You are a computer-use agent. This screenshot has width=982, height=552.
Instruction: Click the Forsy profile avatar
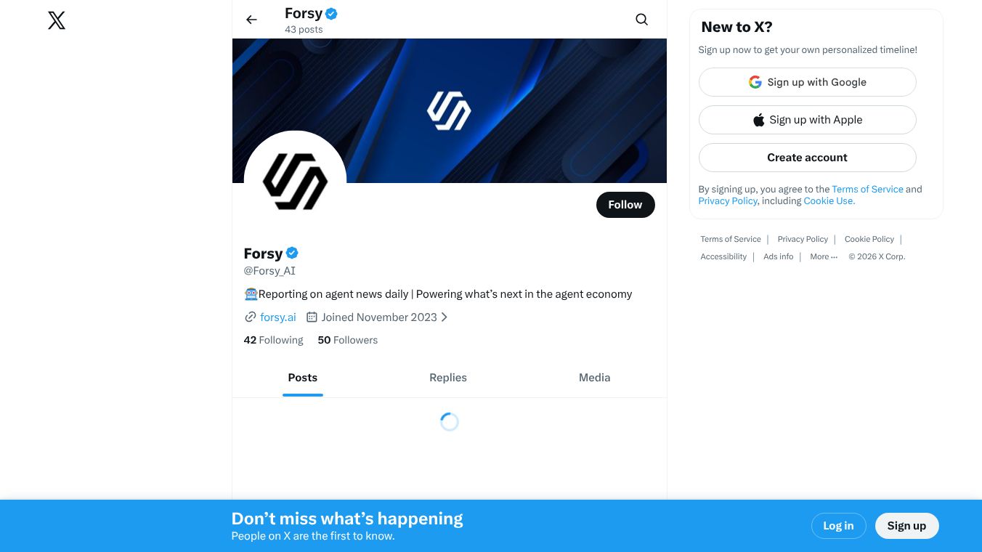pos(295,182)
